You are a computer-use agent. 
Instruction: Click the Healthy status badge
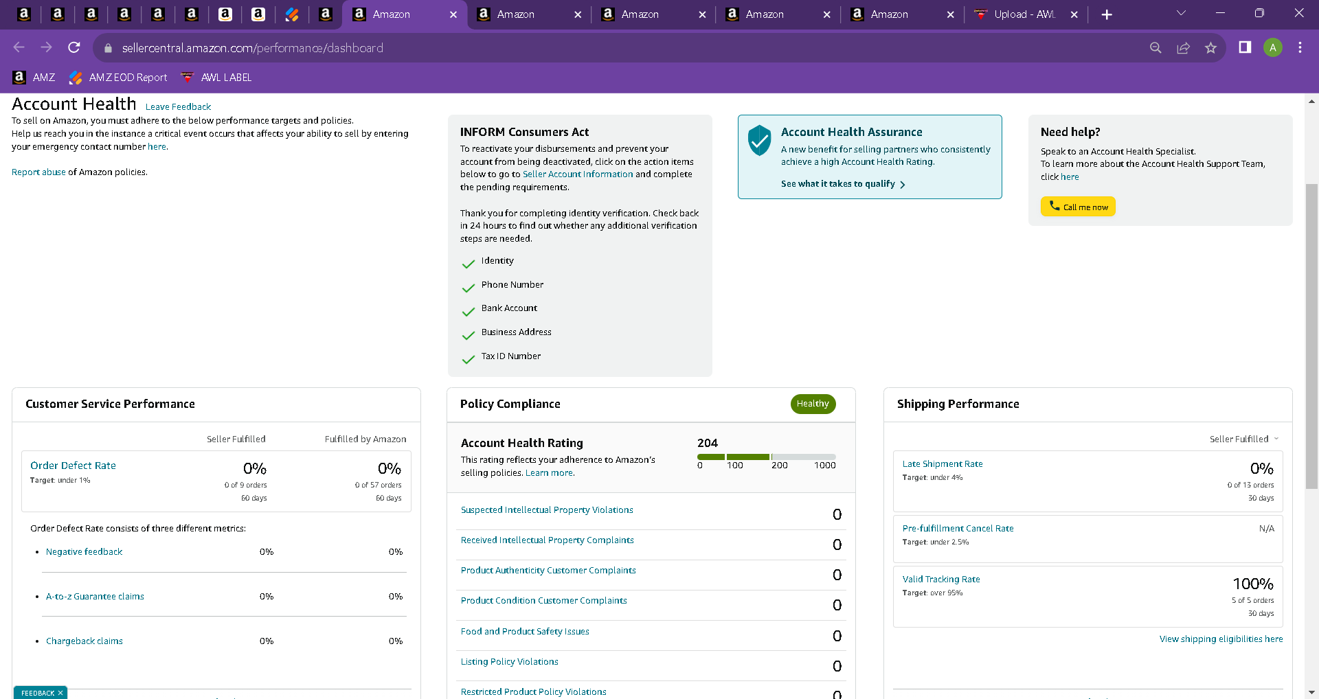pyautogui.click(x=813, y=404)
